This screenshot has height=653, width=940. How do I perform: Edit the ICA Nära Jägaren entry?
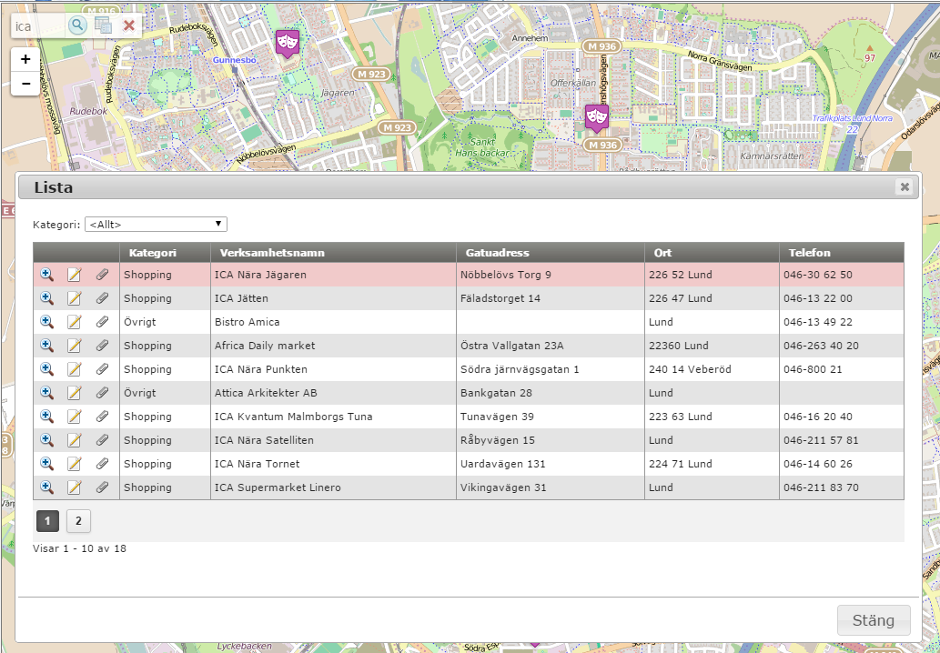click(75, 275)
